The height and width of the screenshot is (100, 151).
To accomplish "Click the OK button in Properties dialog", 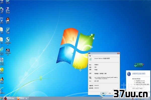I will 103,93.
